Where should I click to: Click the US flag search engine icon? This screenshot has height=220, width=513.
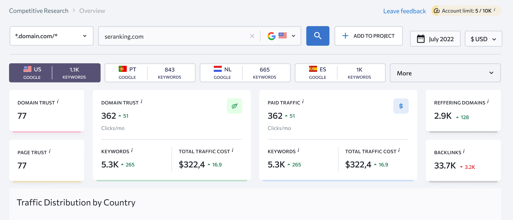coord(283,36)
